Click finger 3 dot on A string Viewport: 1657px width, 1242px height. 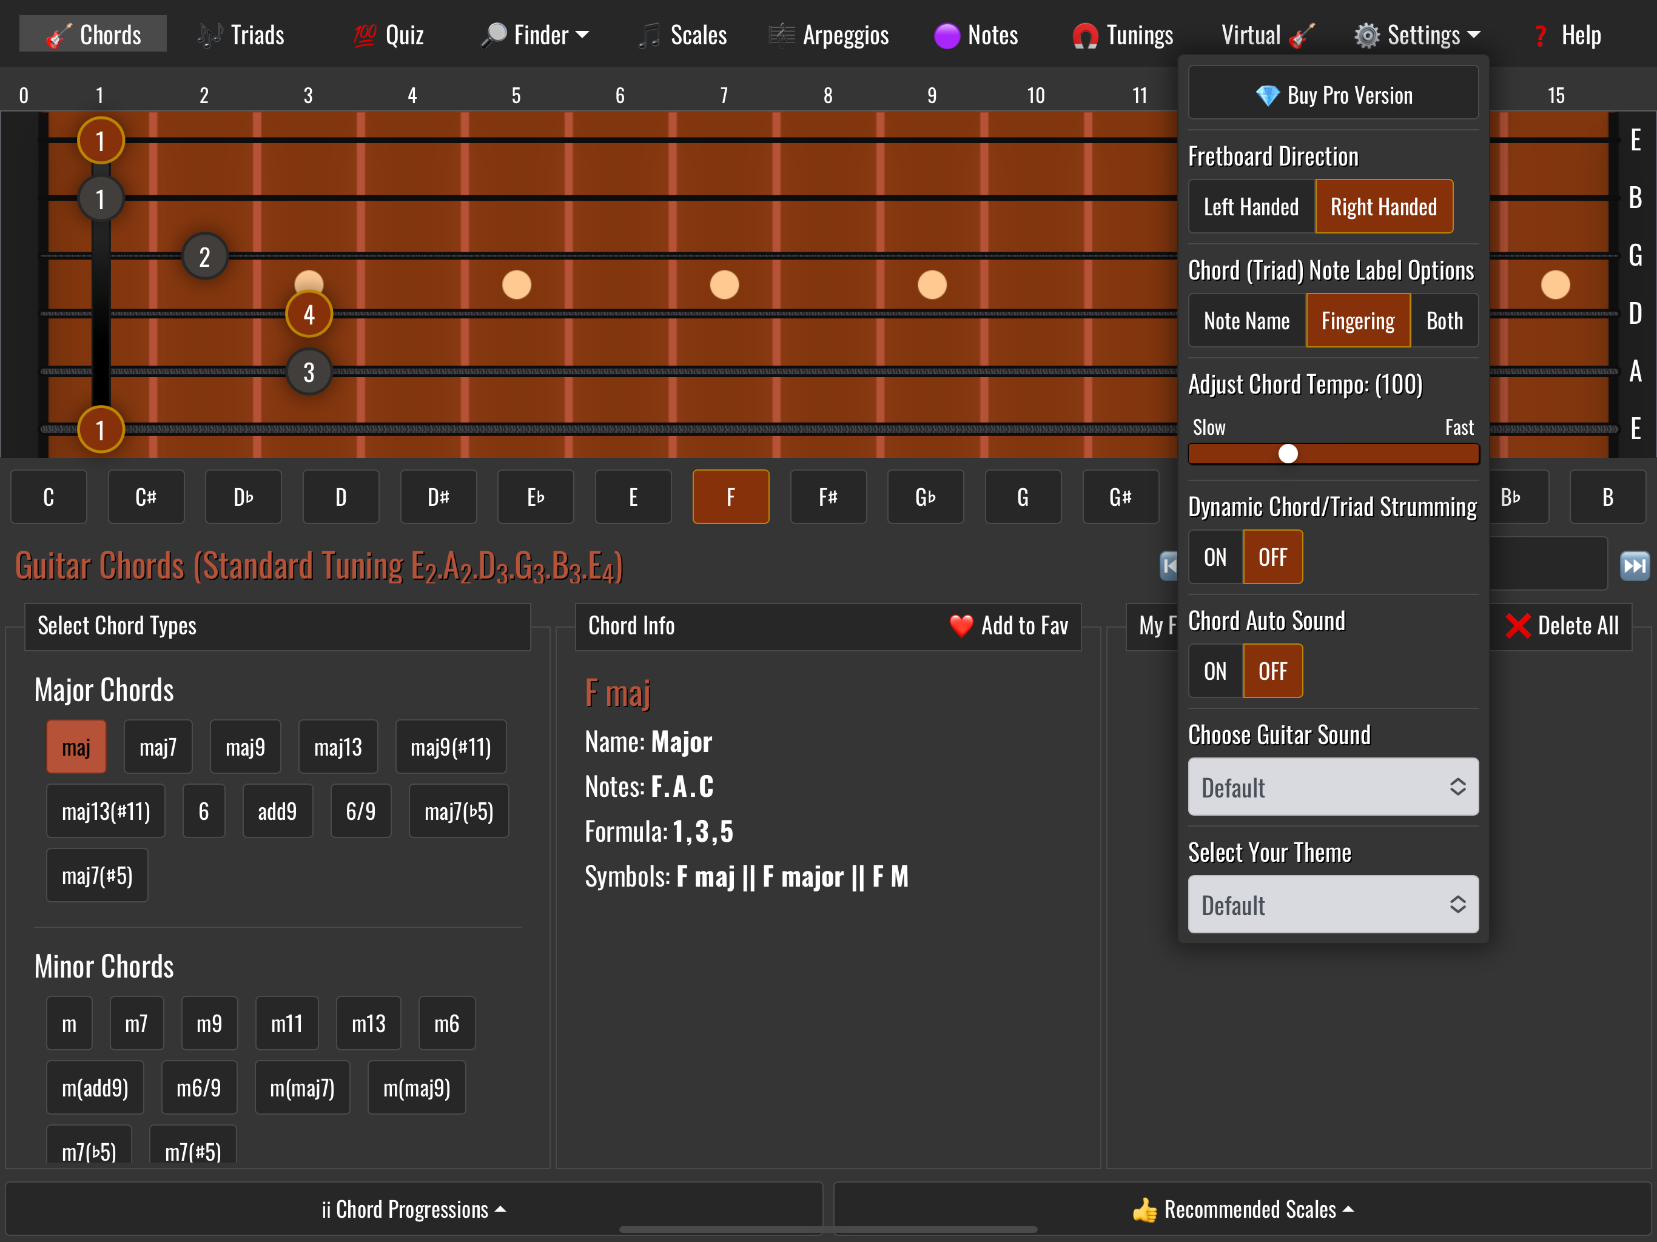pos(309,372)
